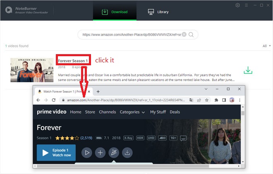Click the UHD badge
Screen dimensions: 273x174
point(151,138)
